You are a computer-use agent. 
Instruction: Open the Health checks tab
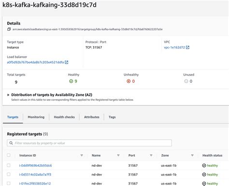[x=64, y=117]
